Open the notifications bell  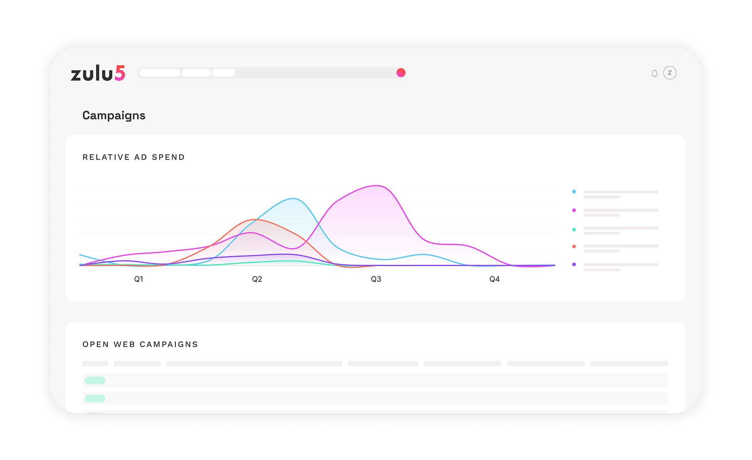654,73
